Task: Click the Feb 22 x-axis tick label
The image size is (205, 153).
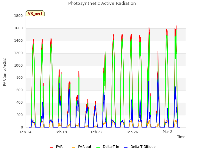Action: pyautogui.click(x=97, y=132)
